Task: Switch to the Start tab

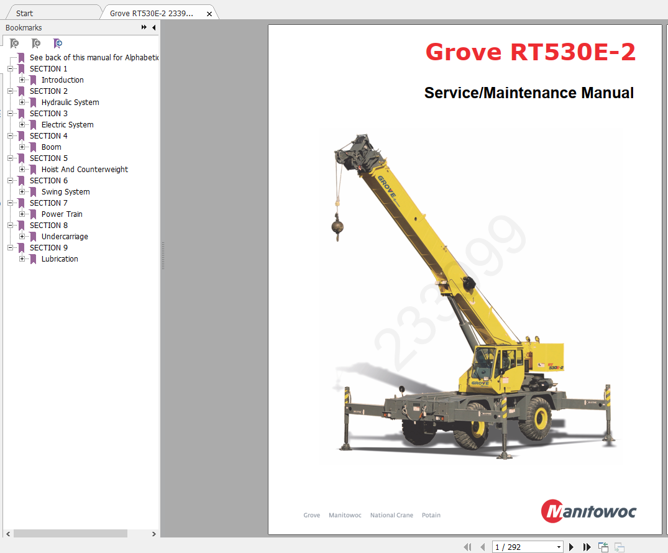Action: click(25, 13)
